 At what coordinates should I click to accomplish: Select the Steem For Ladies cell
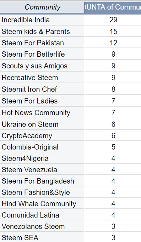pyautogui.click(x=42, y=101)
